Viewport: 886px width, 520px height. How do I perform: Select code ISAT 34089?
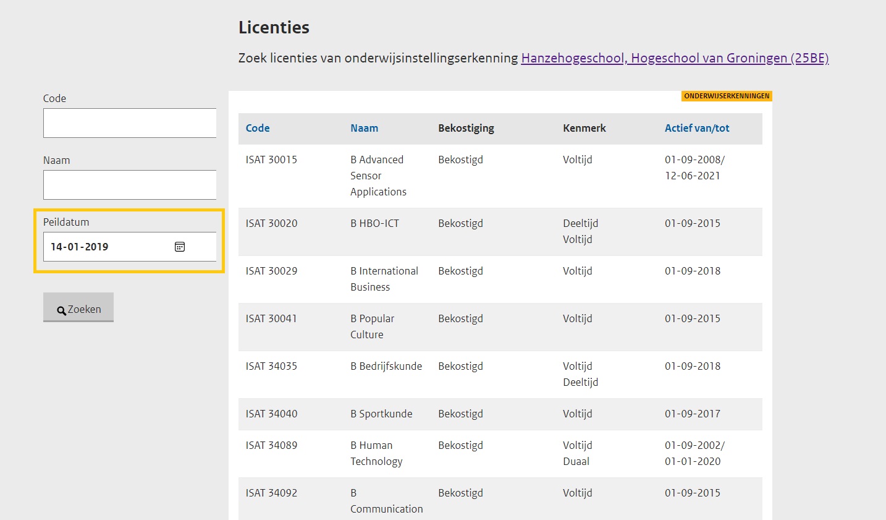271,445
